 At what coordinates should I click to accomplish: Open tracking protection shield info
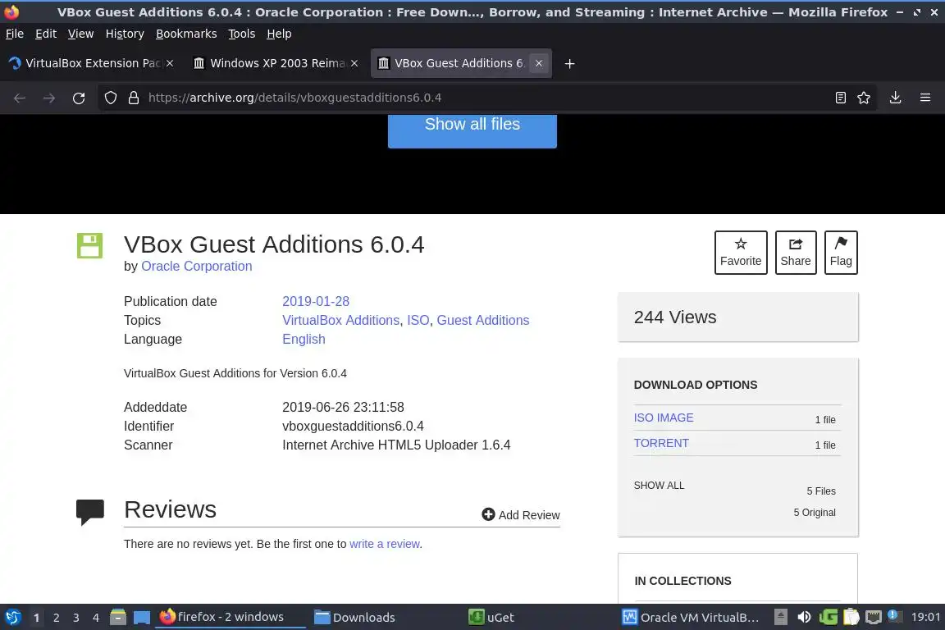(x=110, y=98)
